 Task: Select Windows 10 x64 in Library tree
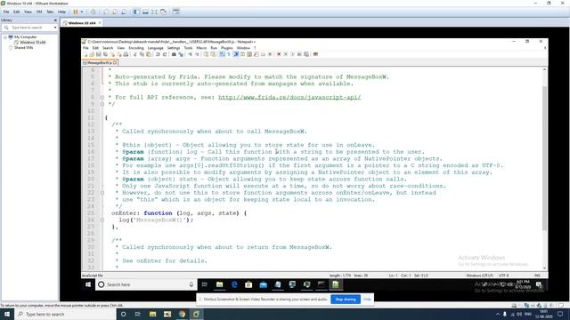[33, 43]
